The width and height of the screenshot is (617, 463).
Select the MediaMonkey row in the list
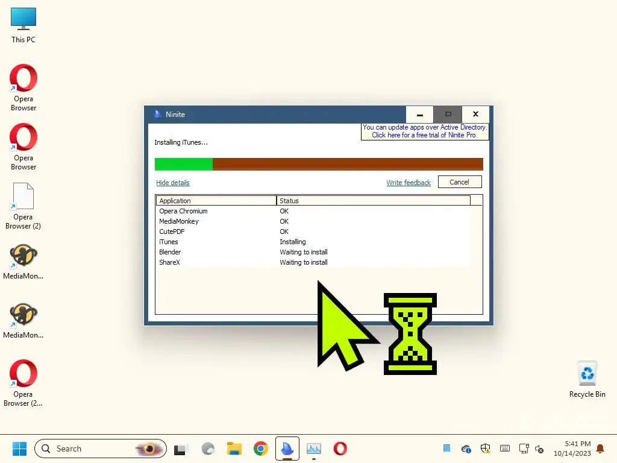coord(313,221)
